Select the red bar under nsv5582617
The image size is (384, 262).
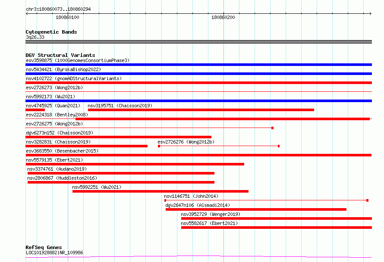277,228
